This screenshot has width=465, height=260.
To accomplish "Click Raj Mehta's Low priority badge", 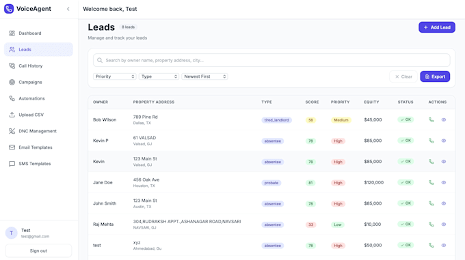I will [x=338, y=225].
